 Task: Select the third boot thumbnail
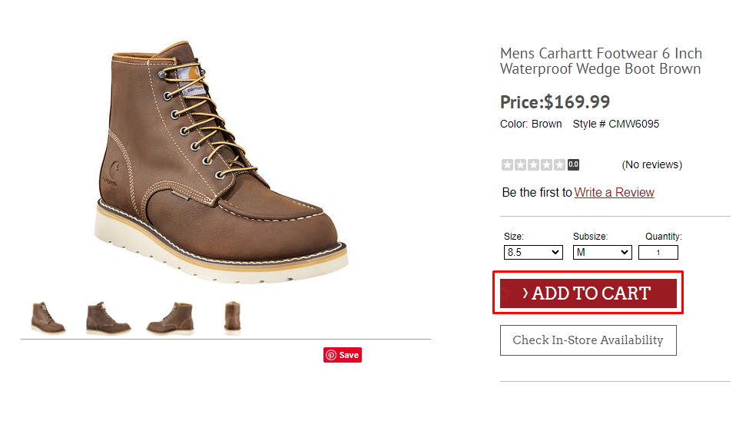click(170, 317)
